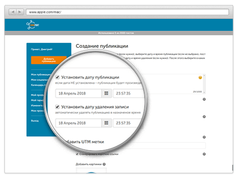The image size is (237, 177).
Task: Toggle the Установить дату публикации checkbox
Action: [x=57, y=77]
